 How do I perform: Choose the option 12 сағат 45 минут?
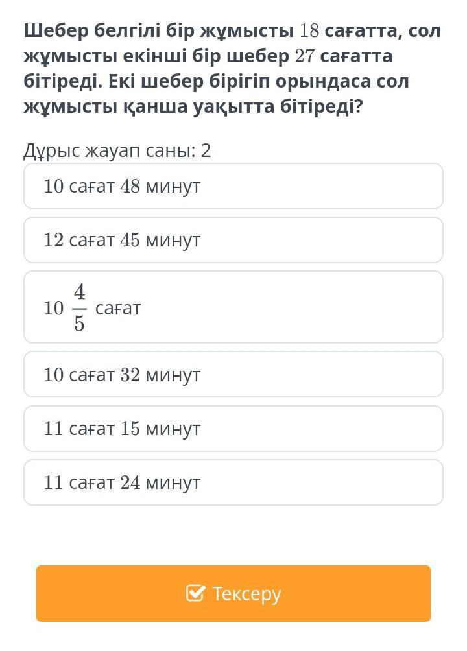[233, 240]
